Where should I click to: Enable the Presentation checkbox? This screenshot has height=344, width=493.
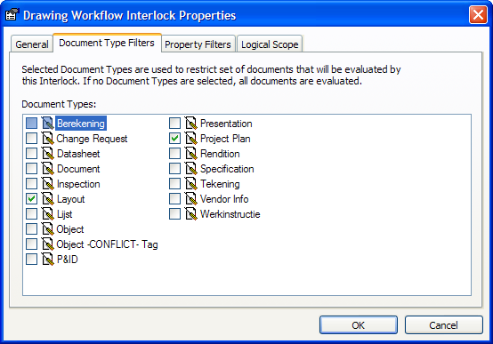(x=174, y=124)
